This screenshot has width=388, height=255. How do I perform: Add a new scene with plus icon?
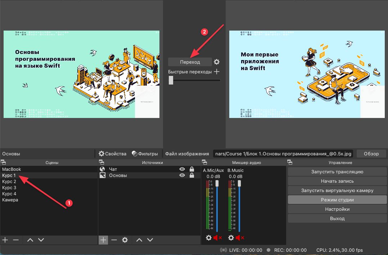click(x=5, y=240)
